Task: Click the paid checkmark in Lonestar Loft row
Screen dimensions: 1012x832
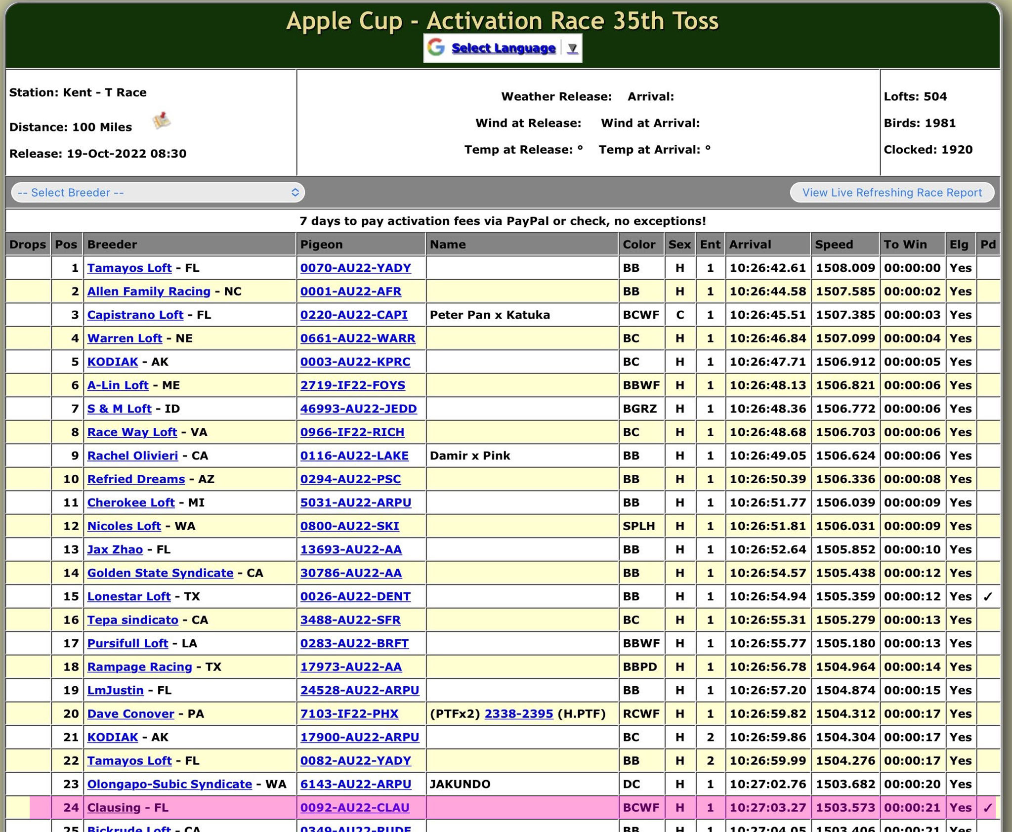Action: tap(987, 596)
